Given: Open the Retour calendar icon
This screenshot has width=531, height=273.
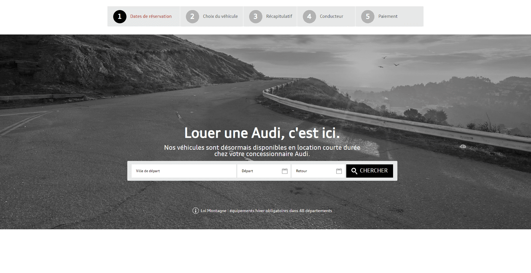Looking at the screenshot, I should (339, 171).
